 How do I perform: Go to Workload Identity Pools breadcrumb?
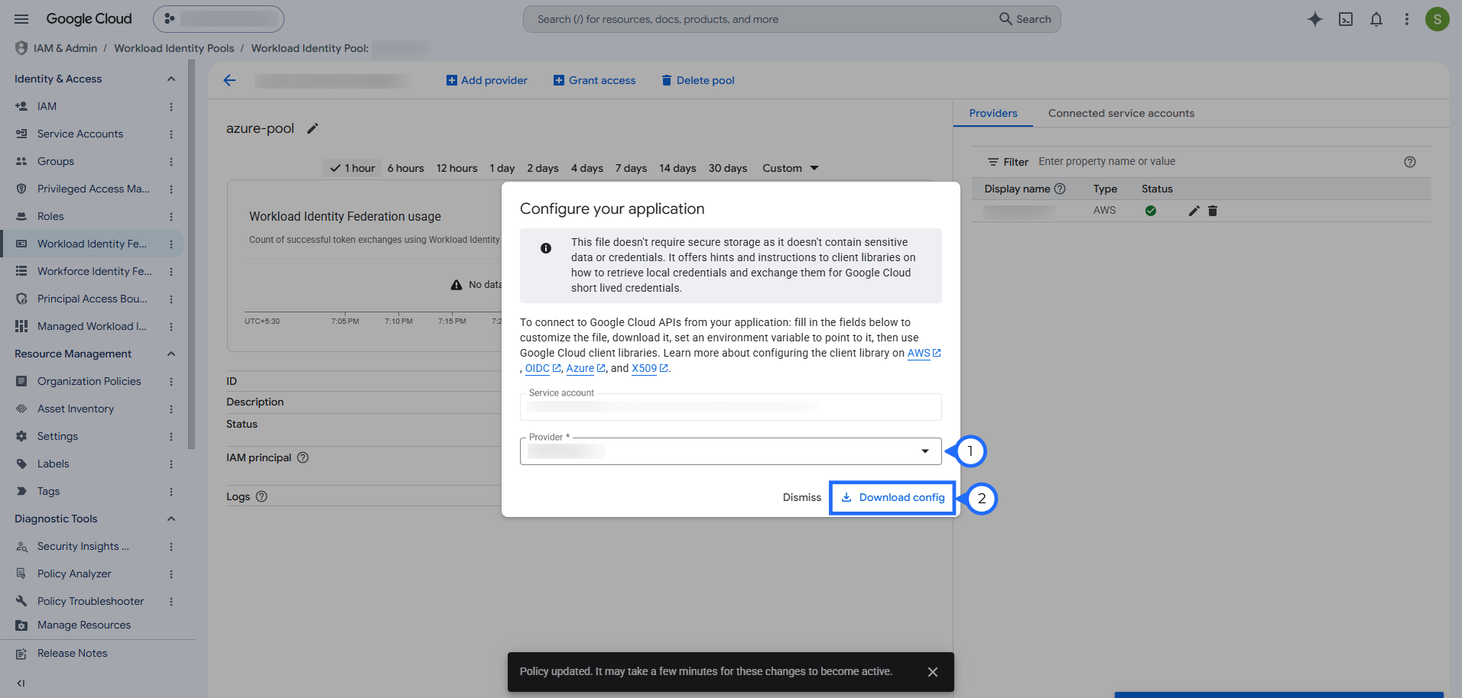pos(174,48)
